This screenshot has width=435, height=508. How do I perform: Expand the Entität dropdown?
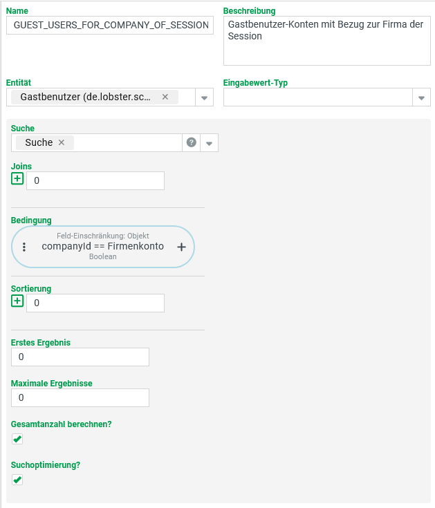205,98
